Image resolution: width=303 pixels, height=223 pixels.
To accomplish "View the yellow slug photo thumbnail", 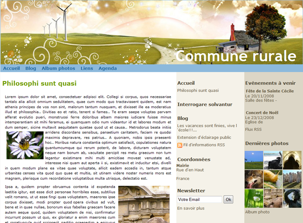I will (x=273, y=179).
